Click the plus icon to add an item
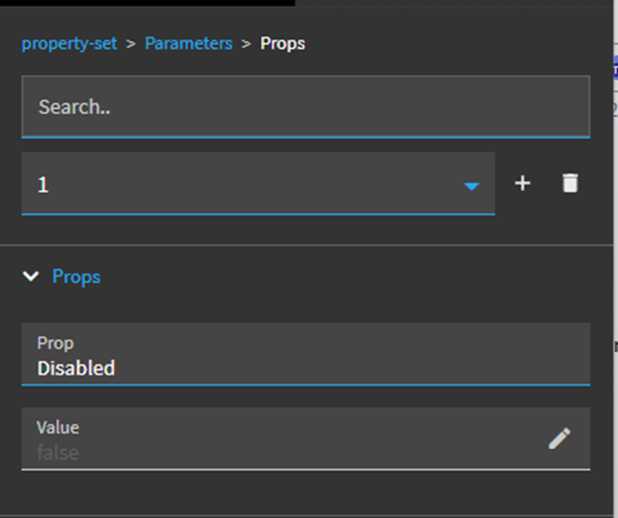This screenshot has height=518, width=618. [x=523, y=184]
